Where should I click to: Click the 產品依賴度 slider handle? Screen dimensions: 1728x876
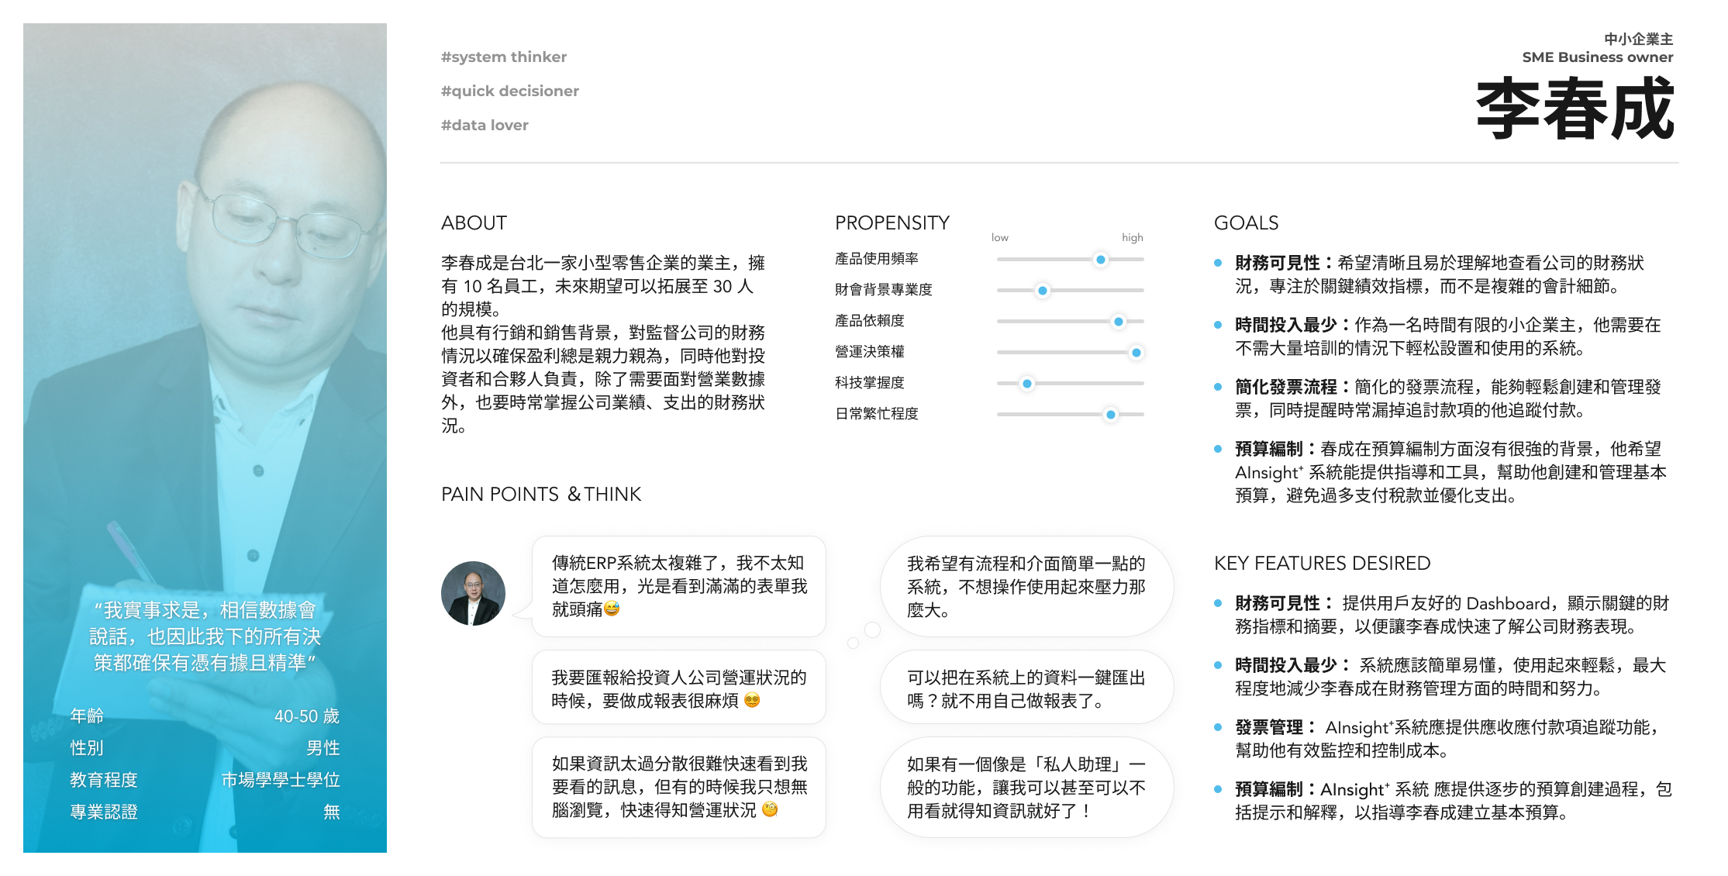(x=1118, y=322)
